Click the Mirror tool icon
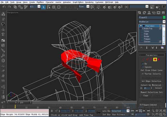 tap(152, 7)
